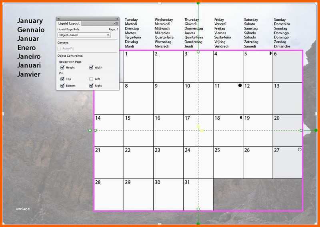Screen dimensions: 320x227
Task: Click the day 13 calendar cell
Action: pos(288,99)
